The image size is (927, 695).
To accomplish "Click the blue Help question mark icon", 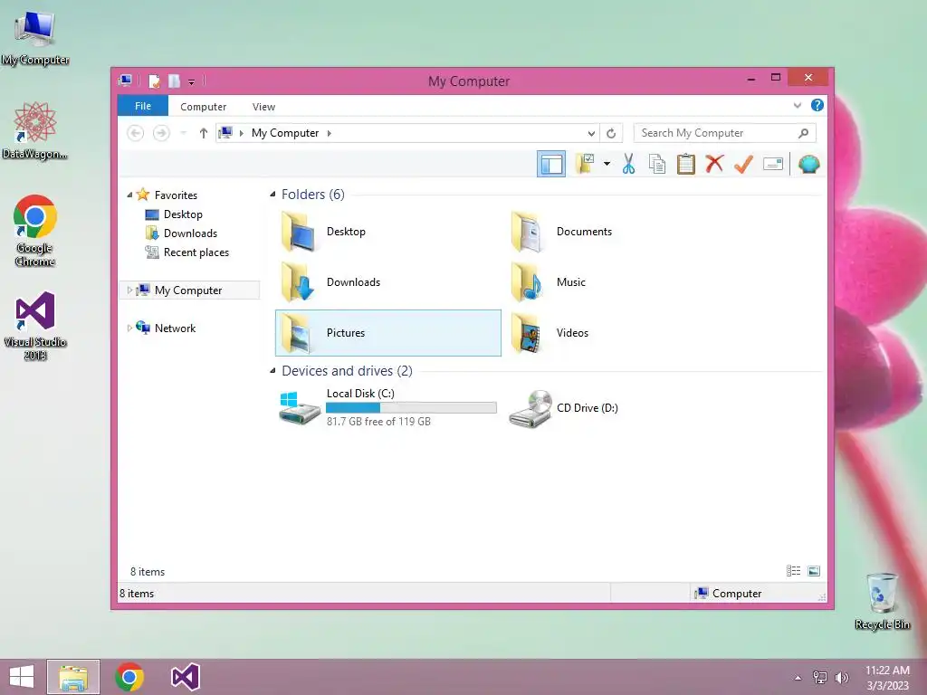I will (817, 105).
